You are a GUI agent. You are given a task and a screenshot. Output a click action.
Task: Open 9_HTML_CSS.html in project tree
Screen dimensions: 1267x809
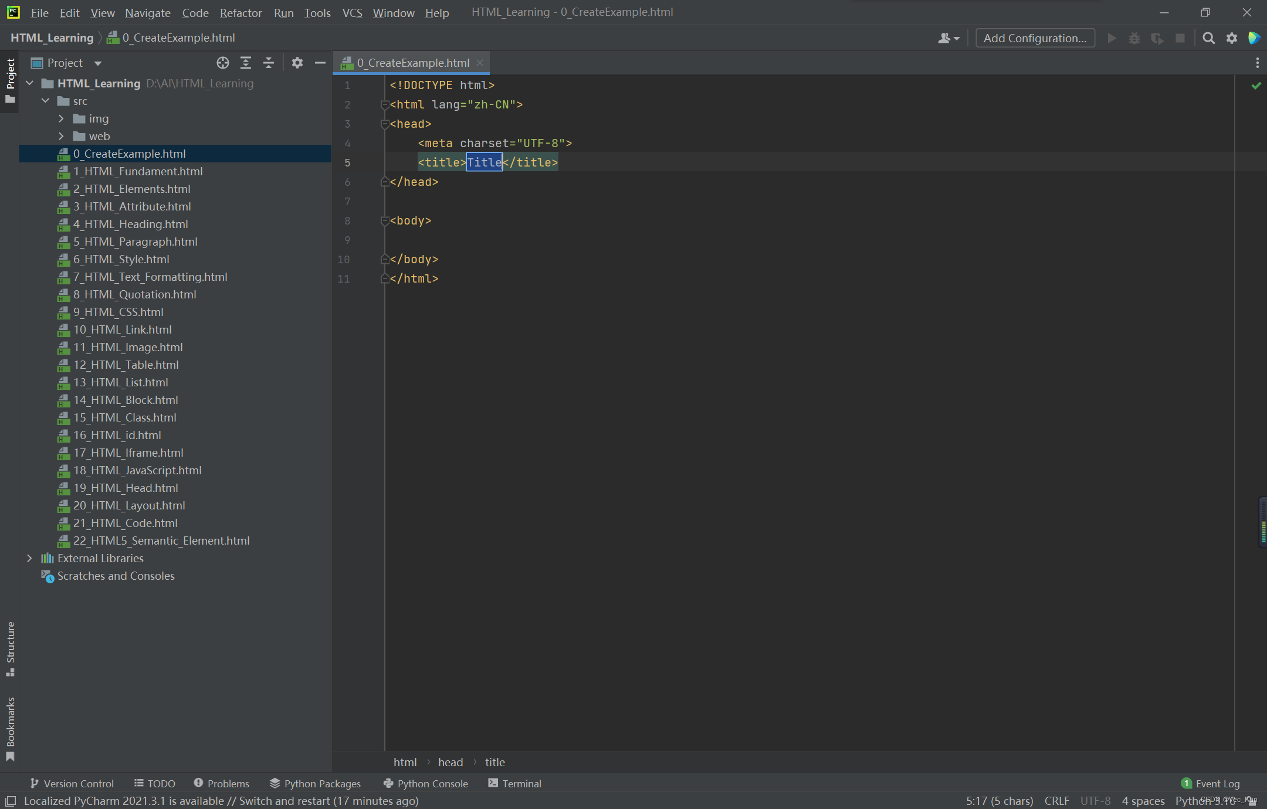118,312
